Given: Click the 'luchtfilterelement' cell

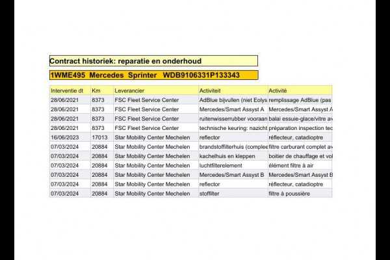Looking at the screenshot, I should (x=232, y=166).
